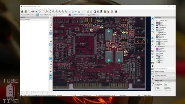Click the Zoom In icon
The image size is (185, 104).
[x=53, y=12]
